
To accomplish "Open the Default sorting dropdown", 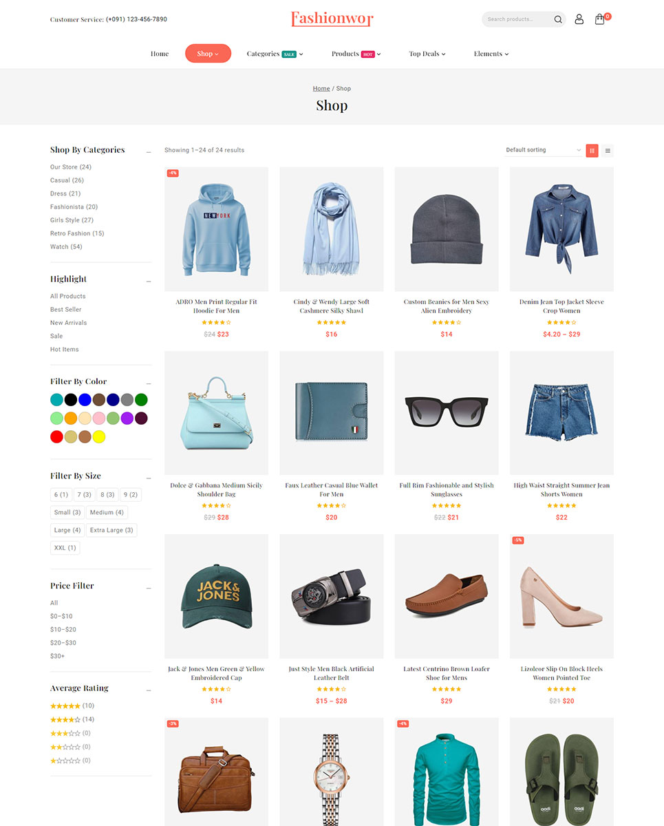I will click(544, 150).
